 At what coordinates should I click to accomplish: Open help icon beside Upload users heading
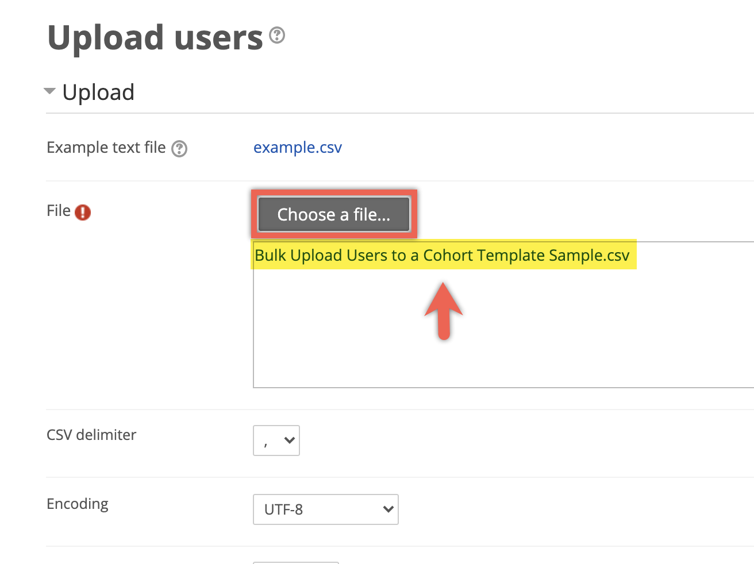[277, 35]
